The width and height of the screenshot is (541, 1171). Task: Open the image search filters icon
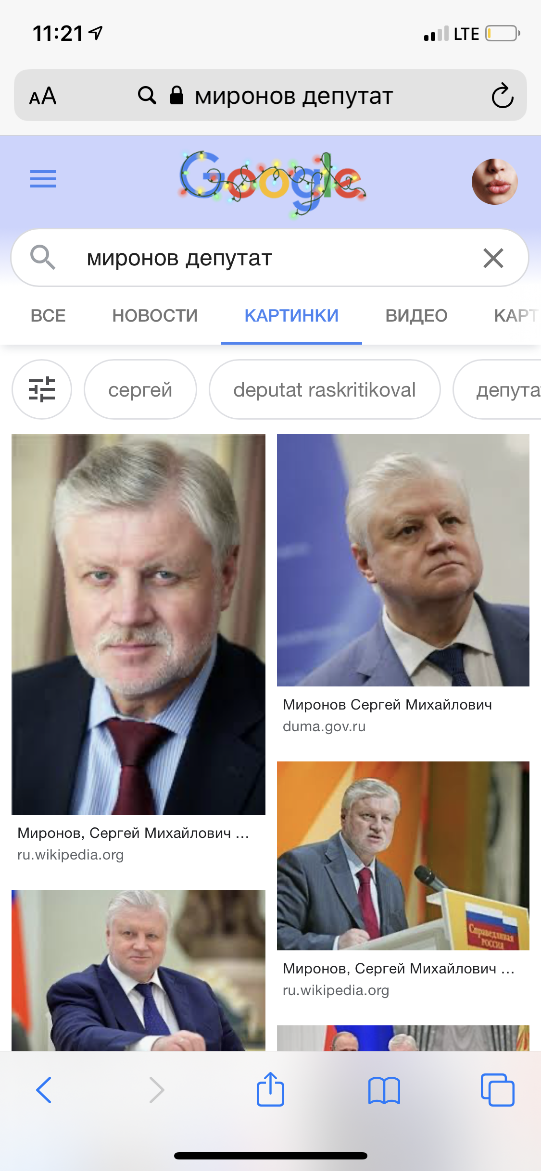tap(42, 389)
